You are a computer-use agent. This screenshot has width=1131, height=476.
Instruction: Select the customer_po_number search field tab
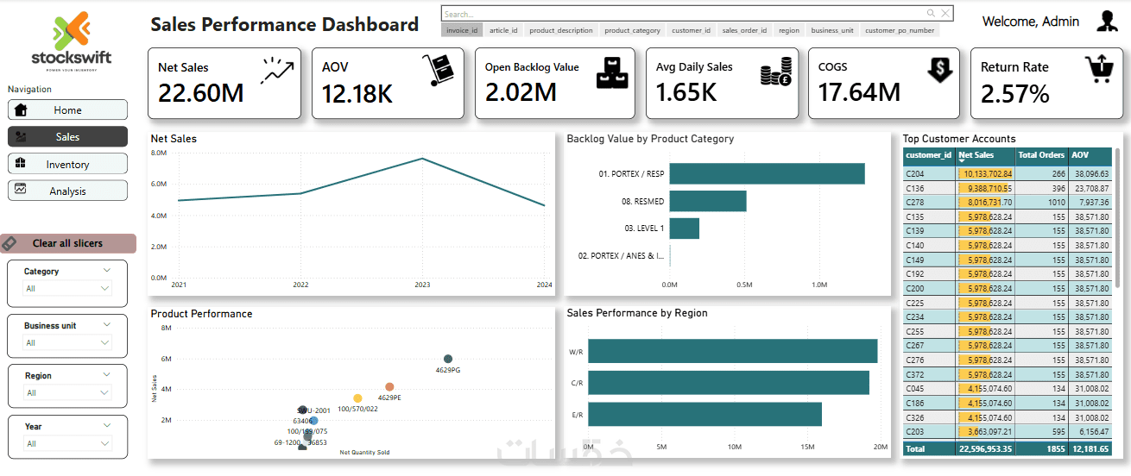[900, 30]
